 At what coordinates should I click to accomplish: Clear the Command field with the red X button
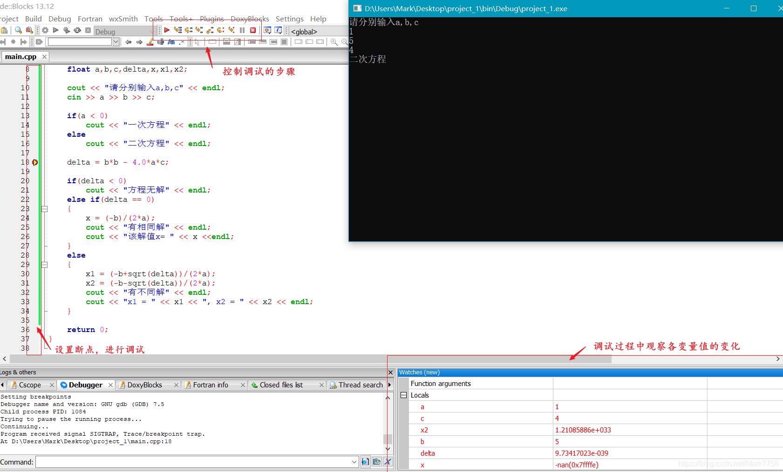point(388,461)
